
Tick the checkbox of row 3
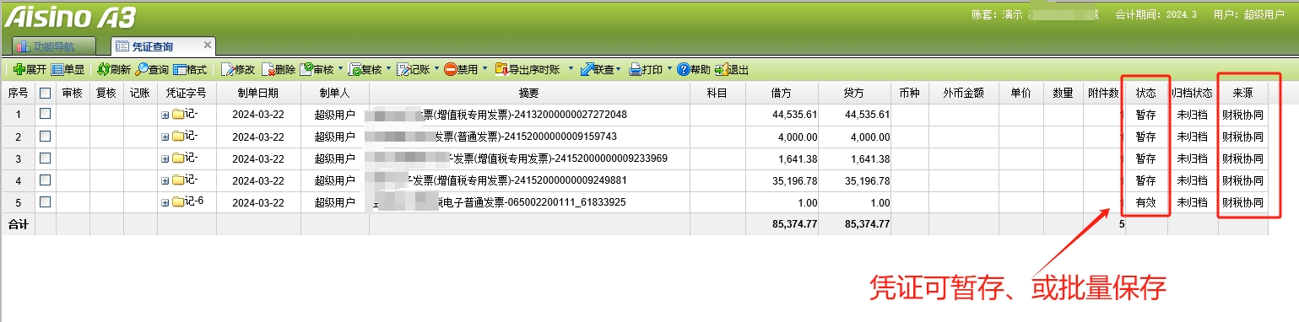tap(46, 158)
